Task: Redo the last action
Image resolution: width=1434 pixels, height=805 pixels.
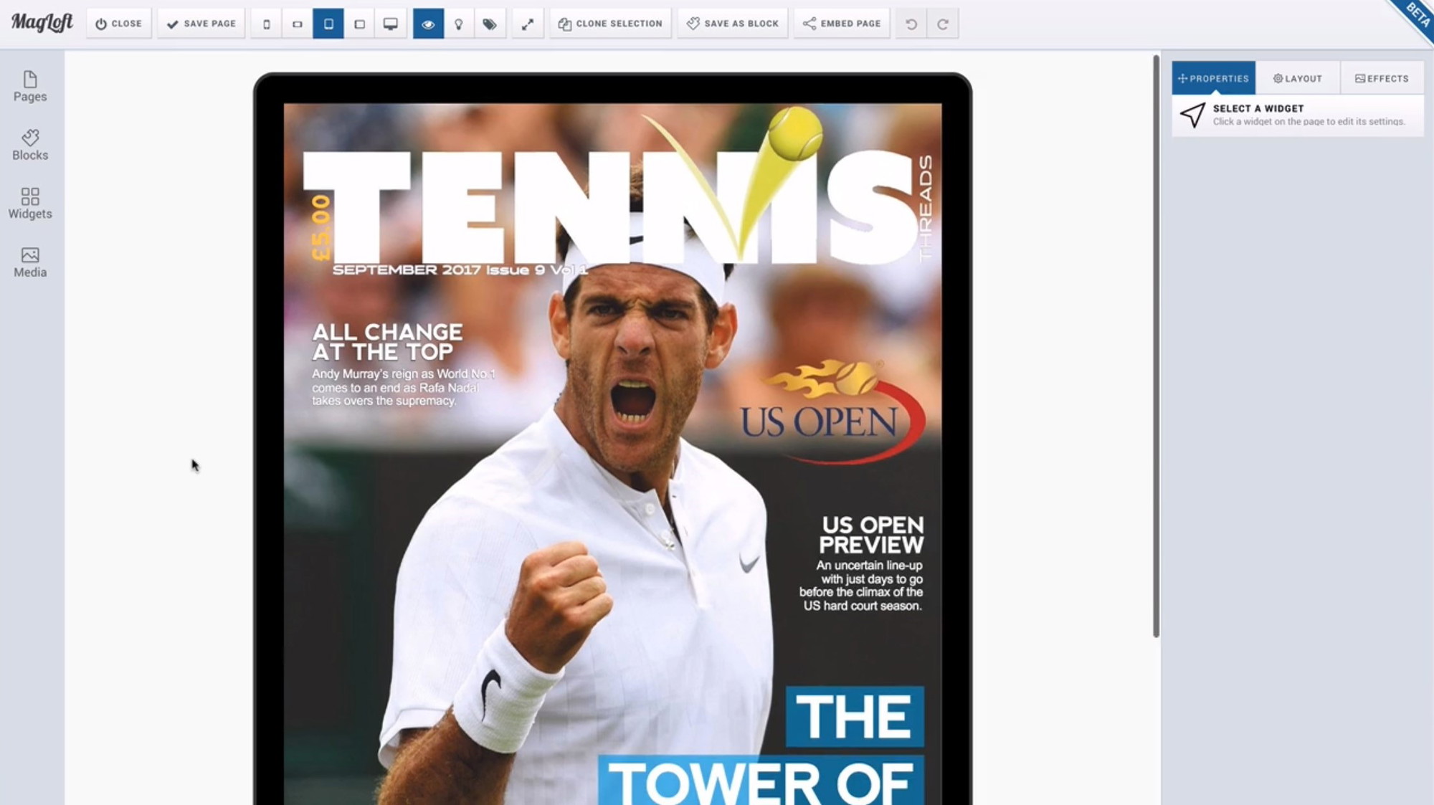Action: point(943,24)
